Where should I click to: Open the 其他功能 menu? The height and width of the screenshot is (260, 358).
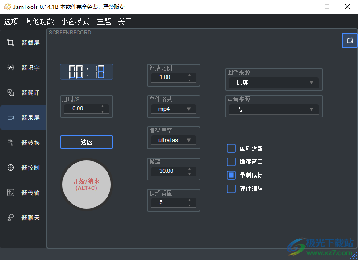[39, 21]
